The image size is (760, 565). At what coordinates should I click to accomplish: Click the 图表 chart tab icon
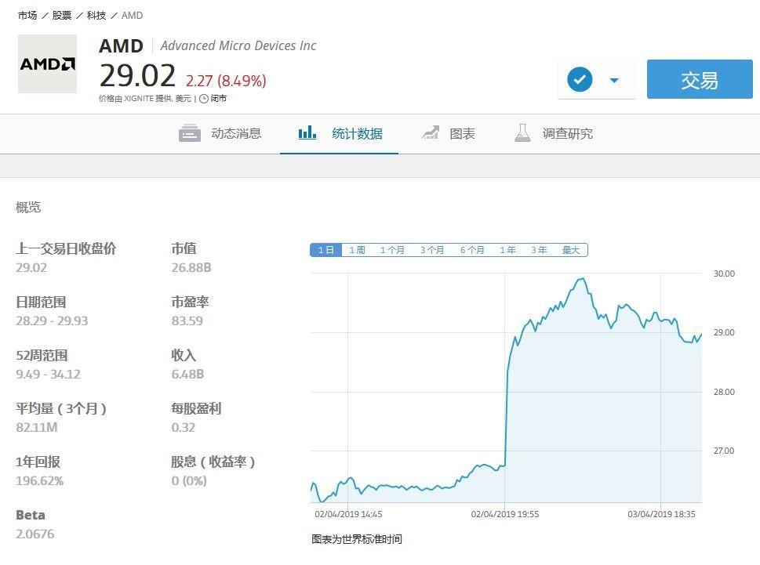(431, 133)
